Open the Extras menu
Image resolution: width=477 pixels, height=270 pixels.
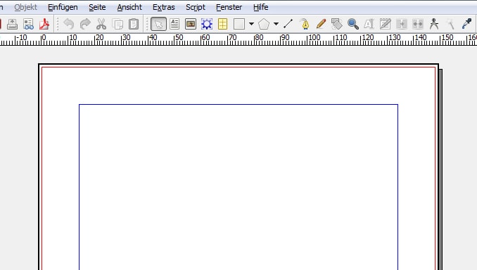[x=164, y=7]
